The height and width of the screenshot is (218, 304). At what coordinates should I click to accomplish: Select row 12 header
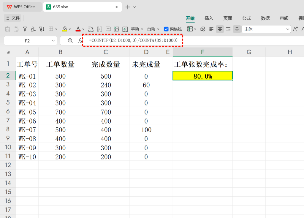(x=8, y=165)
